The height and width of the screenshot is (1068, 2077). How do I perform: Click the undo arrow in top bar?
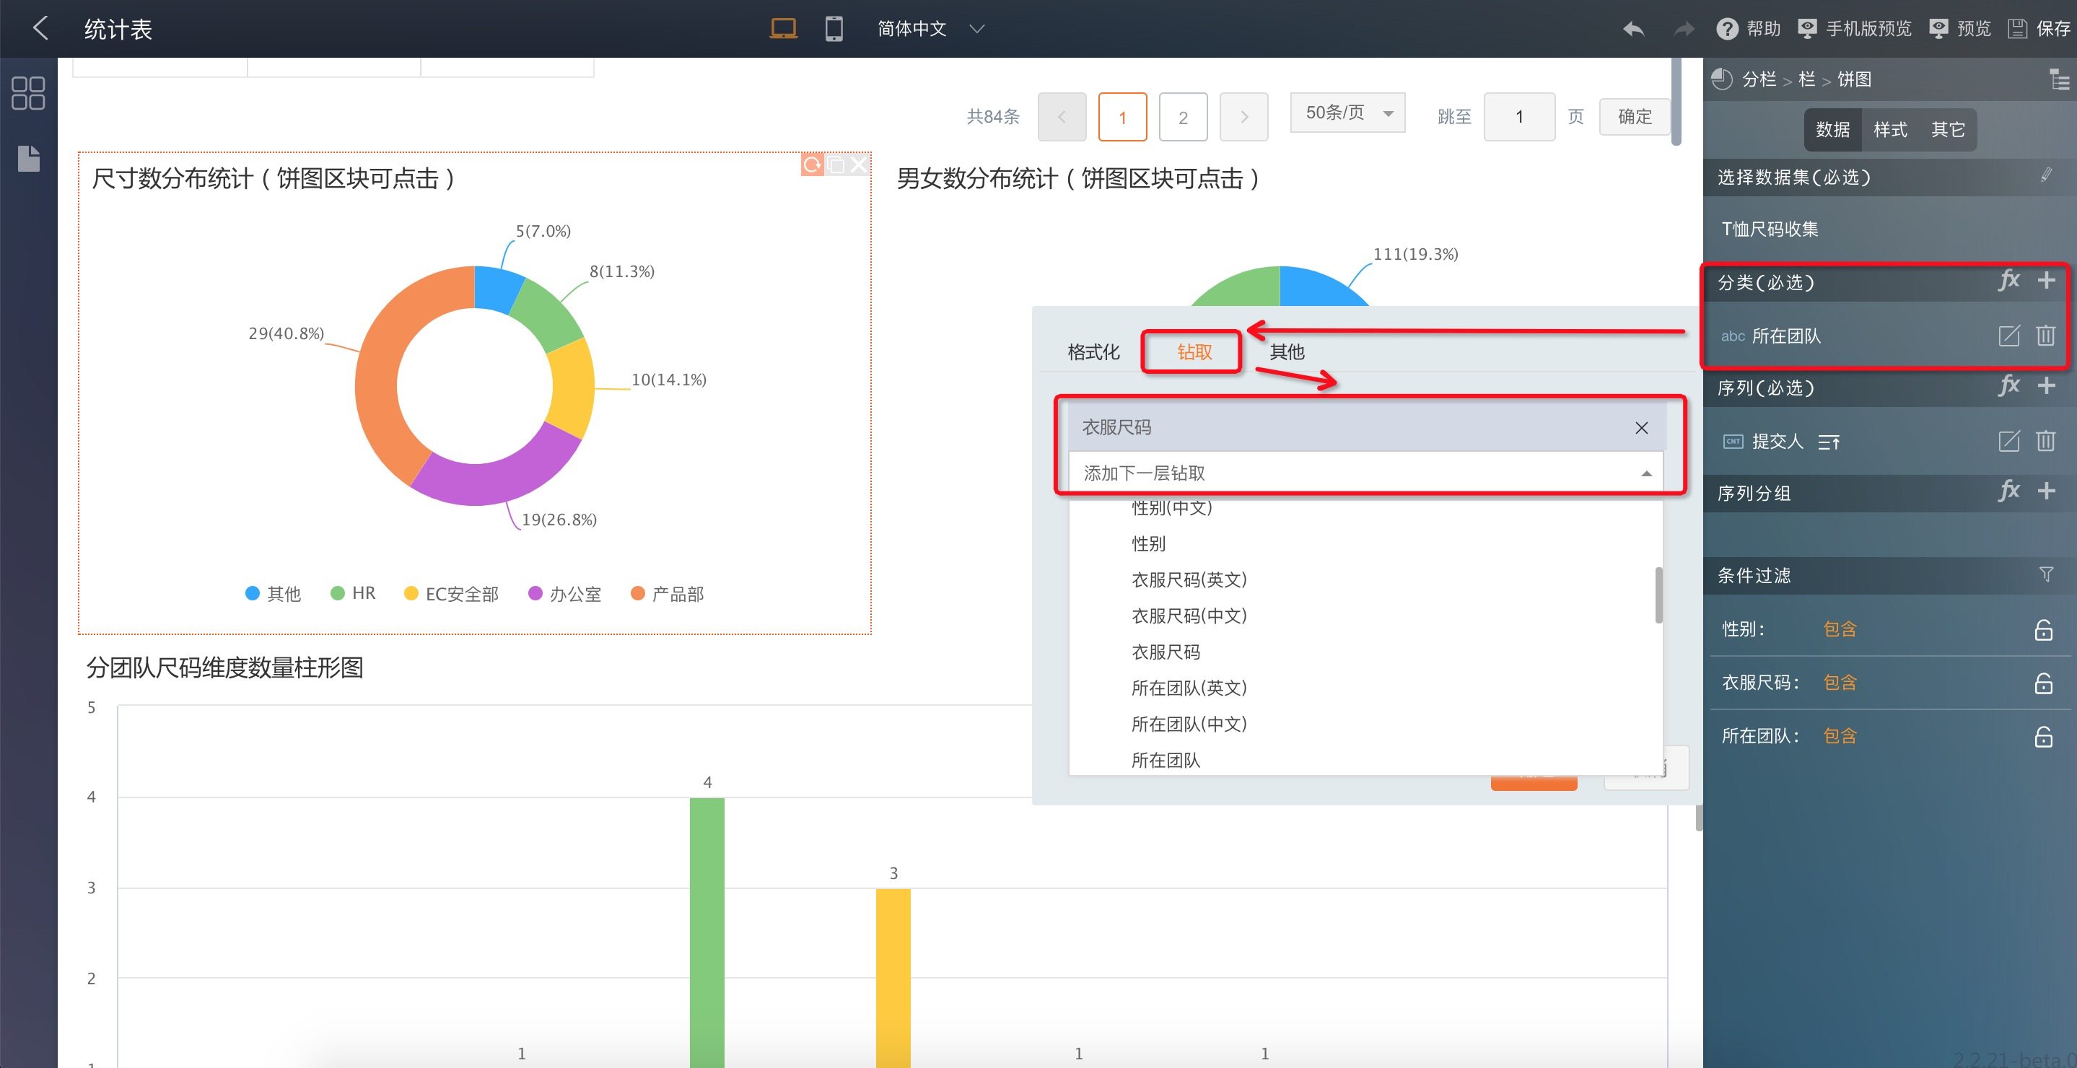click(x=1632, y=29)
